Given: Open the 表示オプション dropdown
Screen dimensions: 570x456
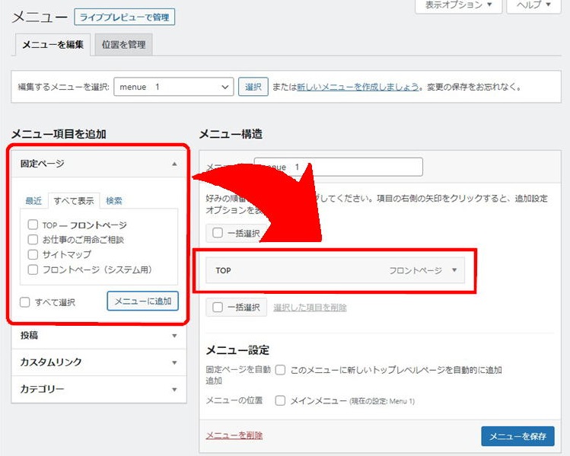Looking at the screenshot, I should pyautogui.click(x=458, y=5).
